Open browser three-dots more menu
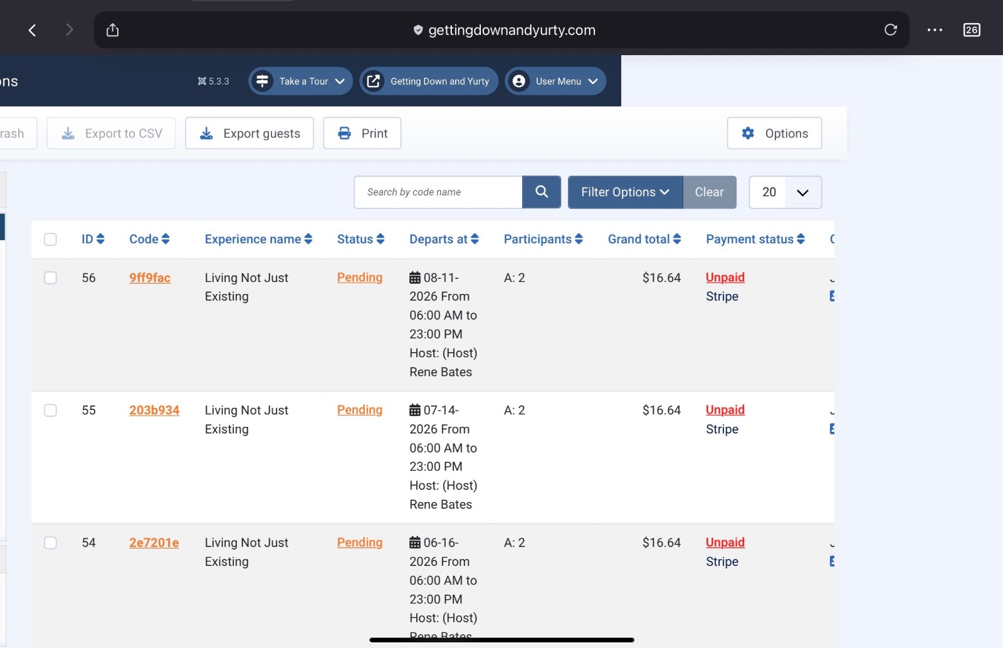The height and width of the screenshot is (648, 1003). click(x=935, y=30)
